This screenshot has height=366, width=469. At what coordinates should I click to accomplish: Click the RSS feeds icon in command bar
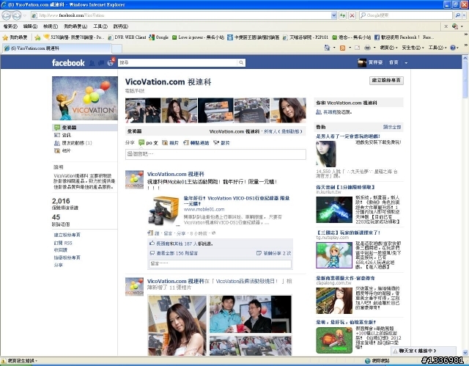[x=342, y=48]
